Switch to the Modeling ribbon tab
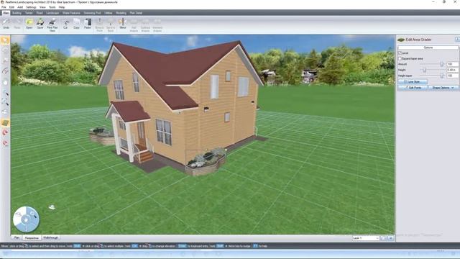The height and width of the screenshot is (259, 460). [121, 13]
